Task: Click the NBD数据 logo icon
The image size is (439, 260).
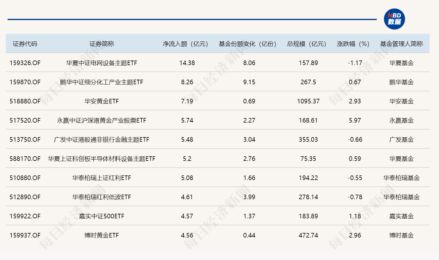Action: click(x=394, y=19)
